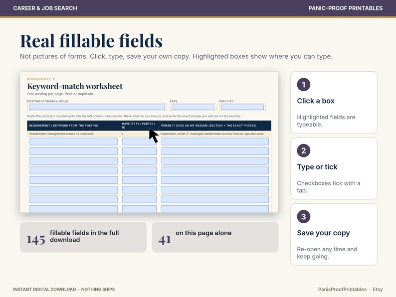
Task: Click the 'Save your copy' step title
Action: tap(324, 233)
